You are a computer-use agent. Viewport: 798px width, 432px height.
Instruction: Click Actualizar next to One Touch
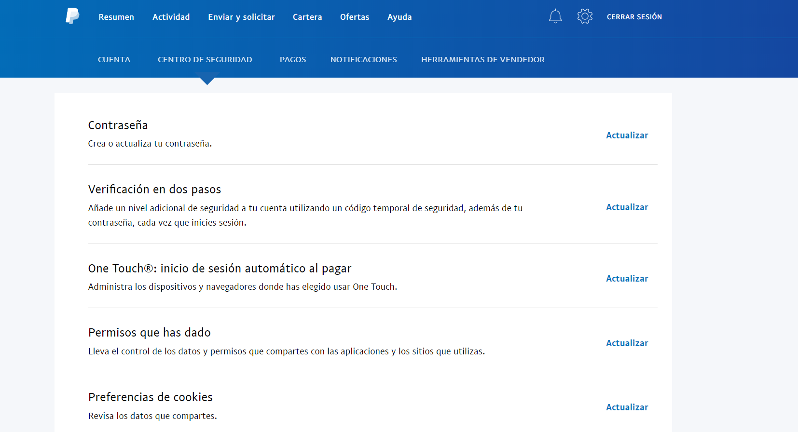point(627,279)
